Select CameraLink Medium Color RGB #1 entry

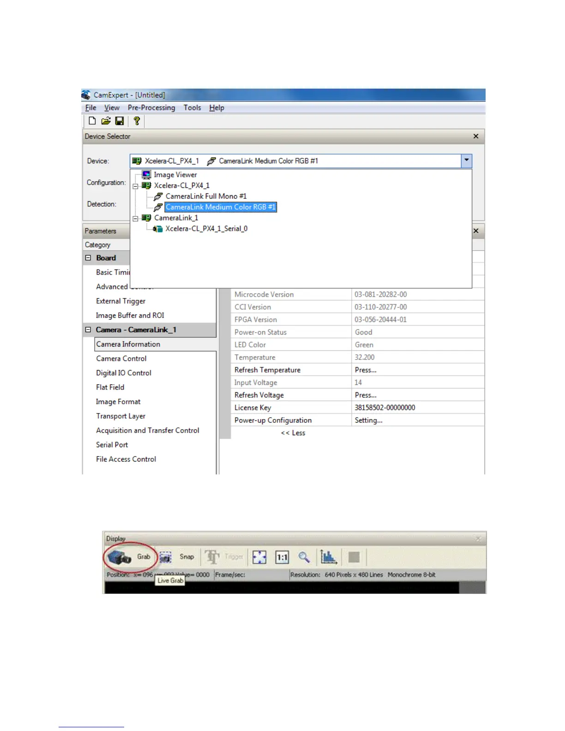coord(221,207)
